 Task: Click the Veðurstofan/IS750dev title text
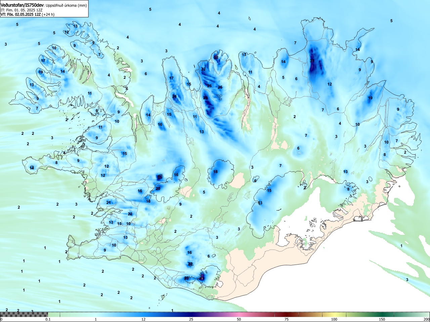22,5
